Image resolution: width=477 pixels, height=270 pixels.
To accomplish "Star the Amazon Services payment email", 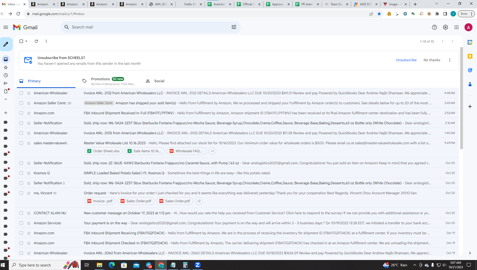I will coord(29,223).
